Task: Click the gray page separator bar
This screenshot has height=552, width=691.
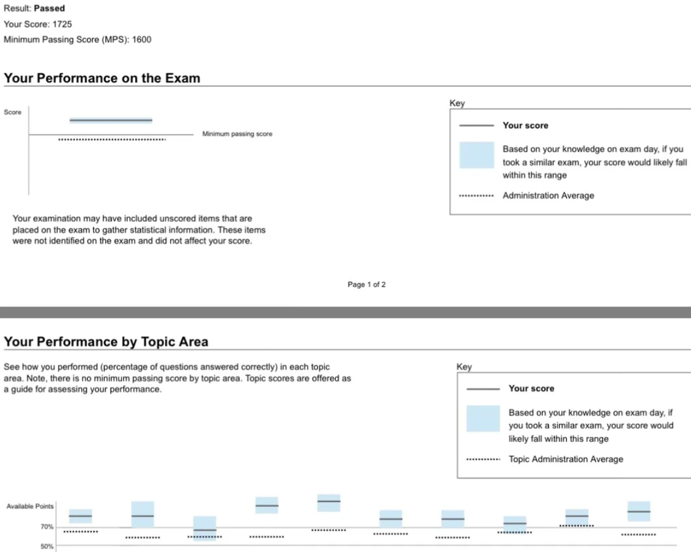Action: pos(345,312)
